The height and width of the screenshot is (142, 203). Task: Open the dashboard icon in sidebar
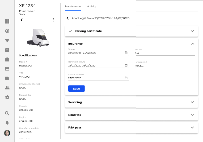click(x=7, y=21)
